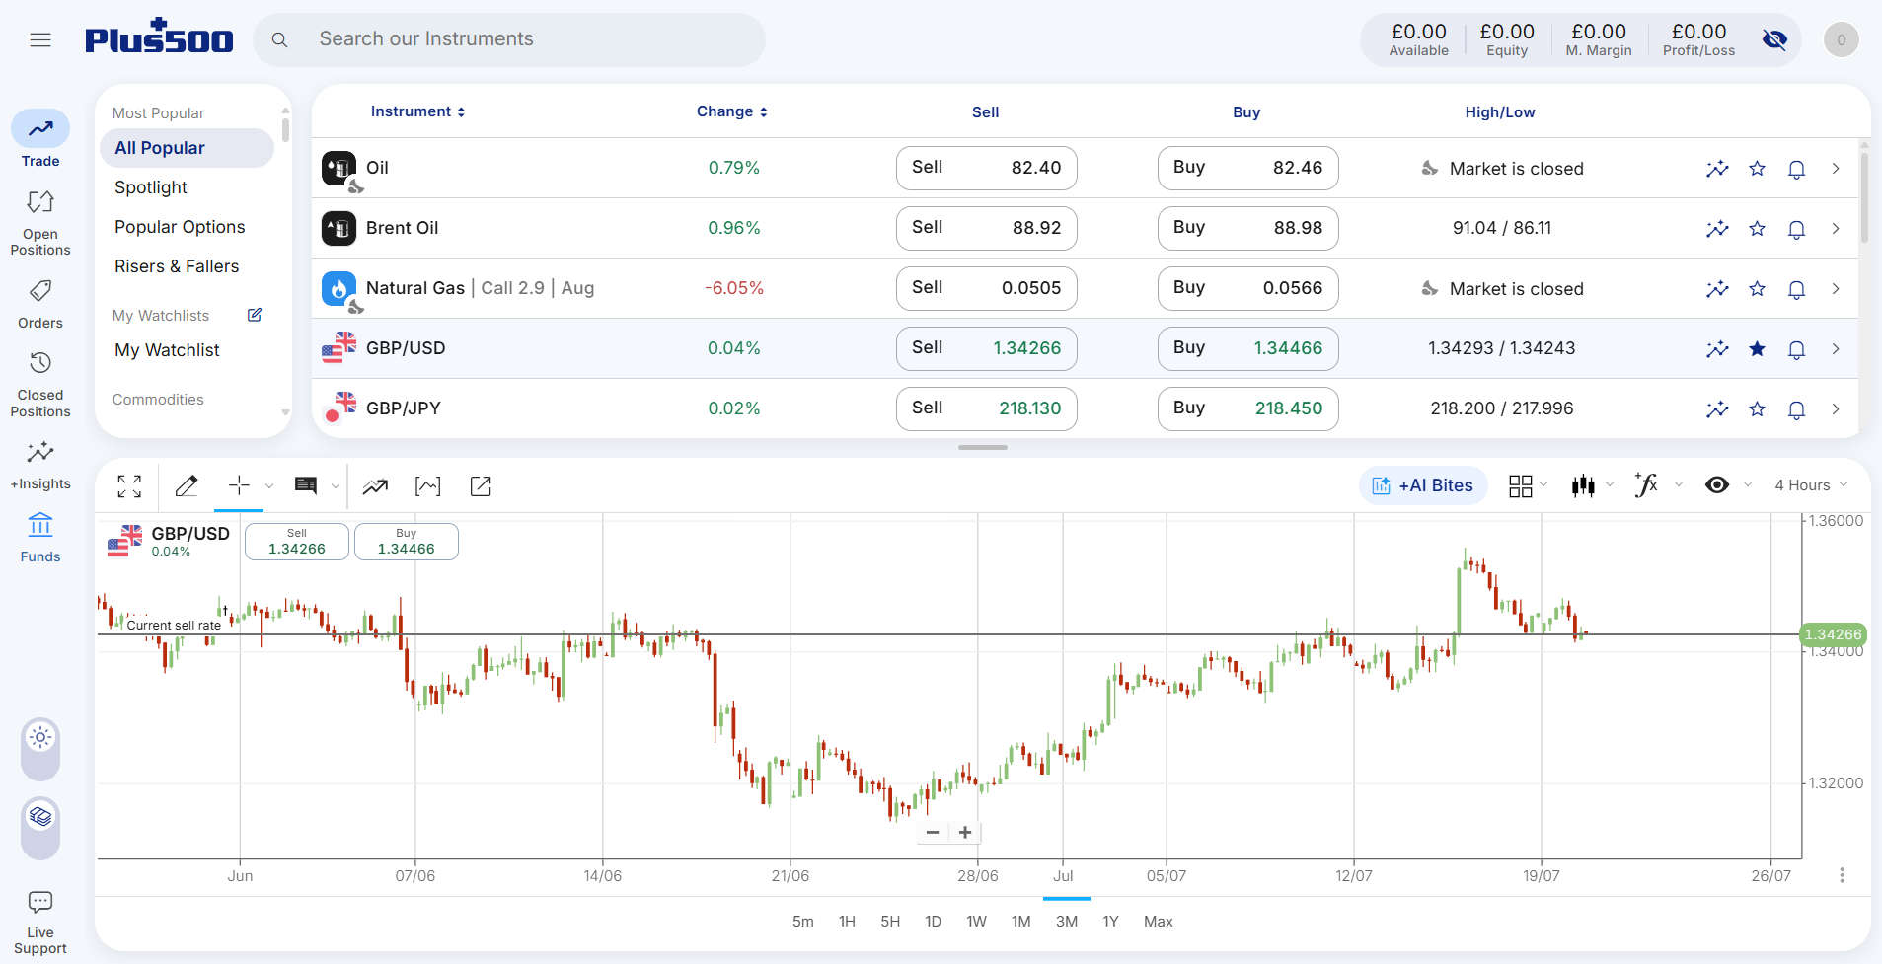The height and width of the screenshot is (964, 1882).
Task: Switch chart range to Max
Action: [1159, 922]
